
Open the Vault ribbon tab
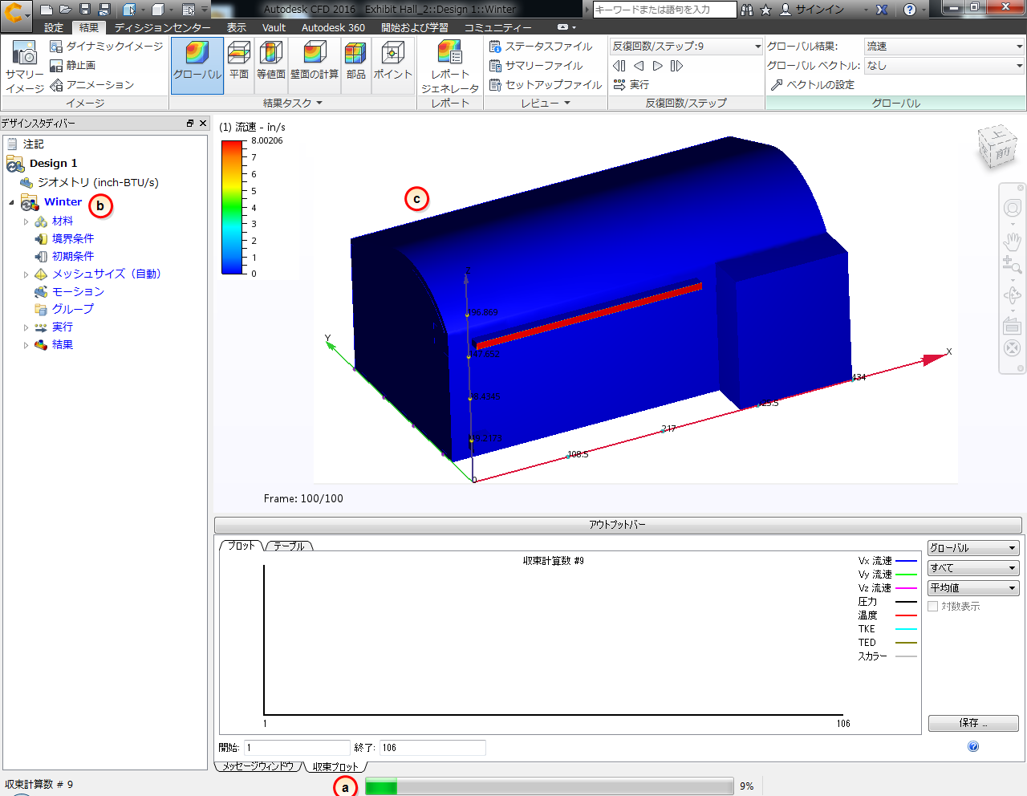pyautogui.click(x=274, y=27)
